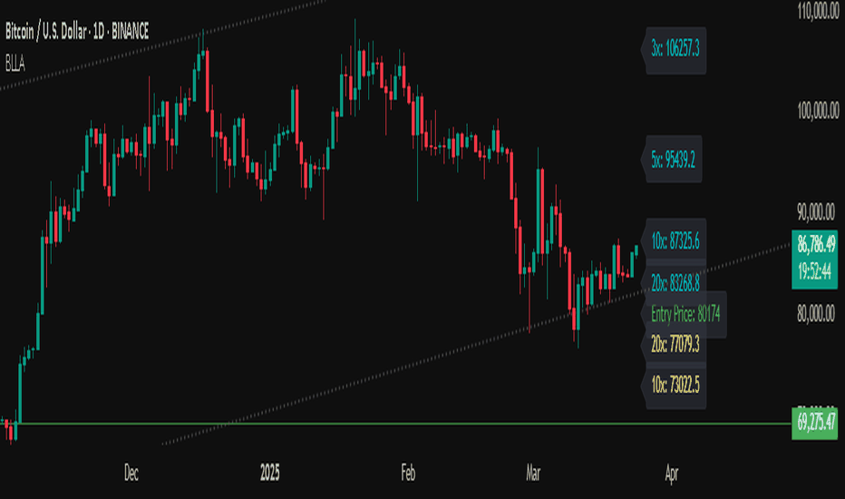Screen dimensions: 845x499
Task: Click the 5x: 95439.2 level label
Action: [673, 160]
